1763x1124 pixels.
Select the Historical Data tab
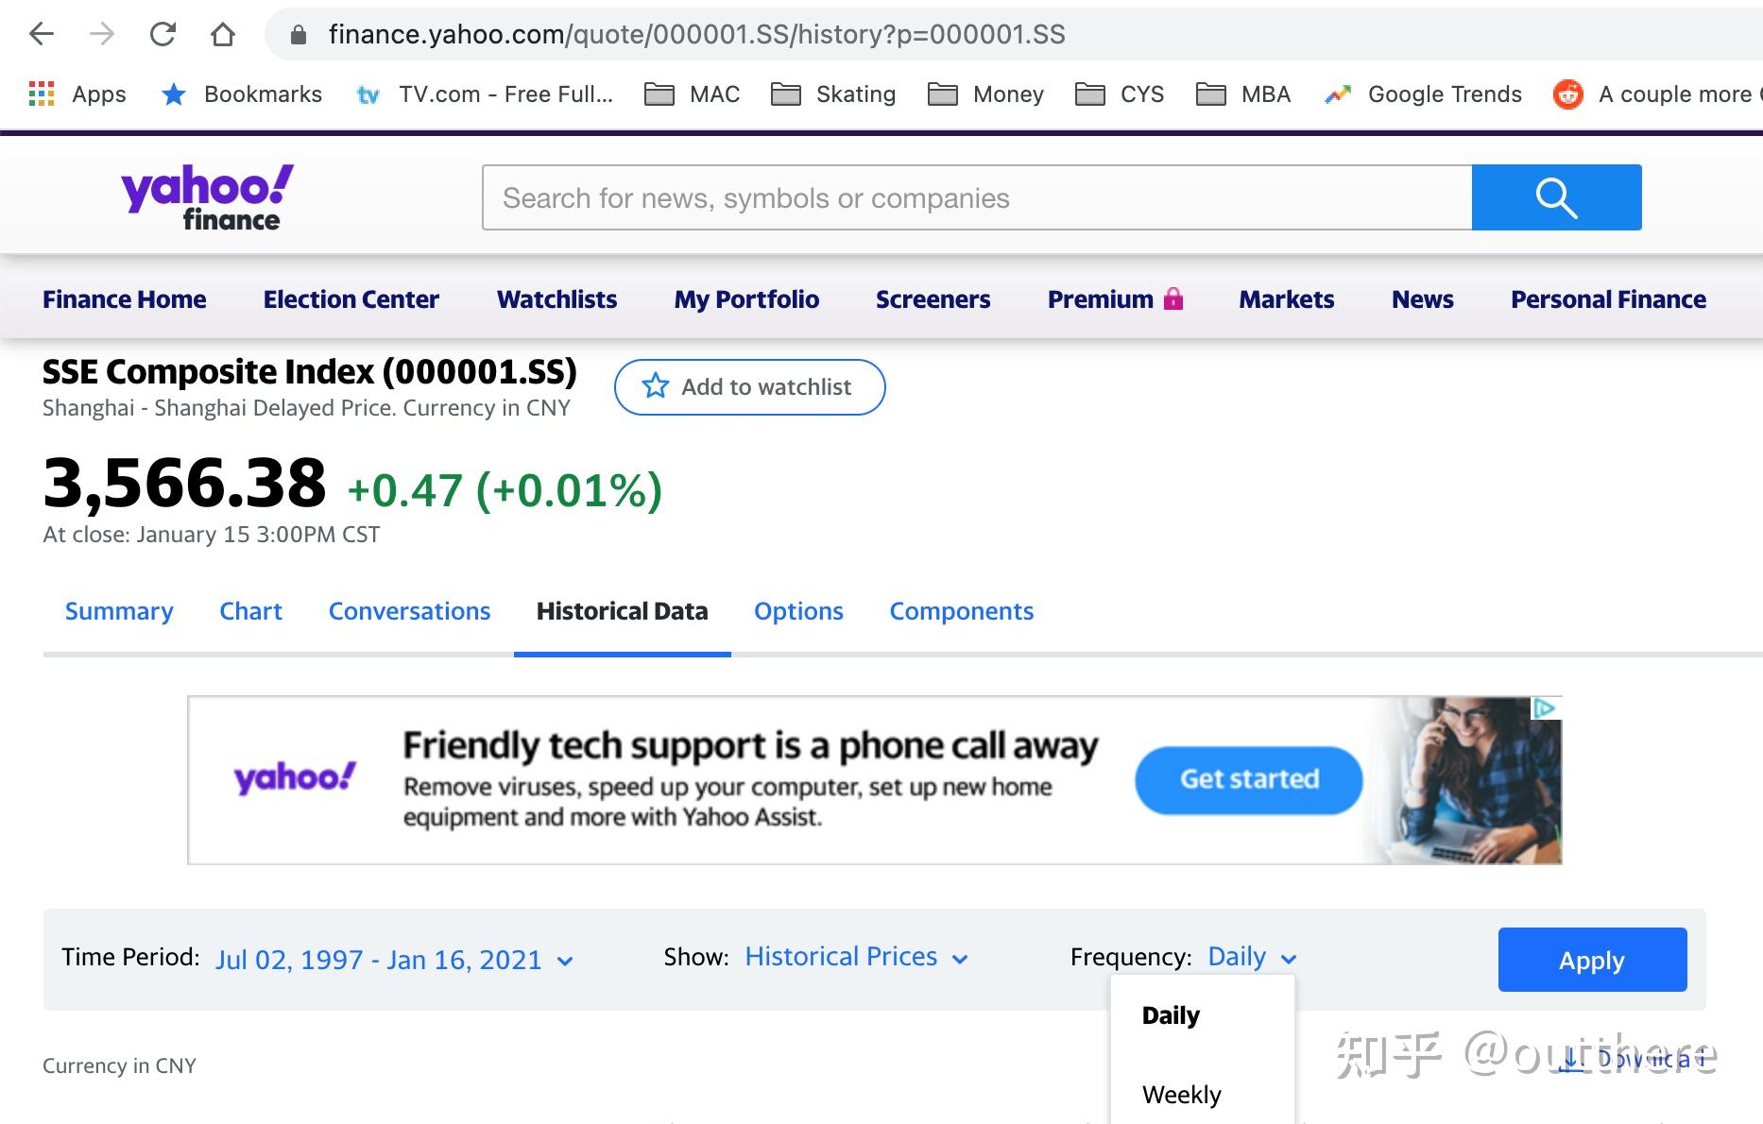click(622, 611)
